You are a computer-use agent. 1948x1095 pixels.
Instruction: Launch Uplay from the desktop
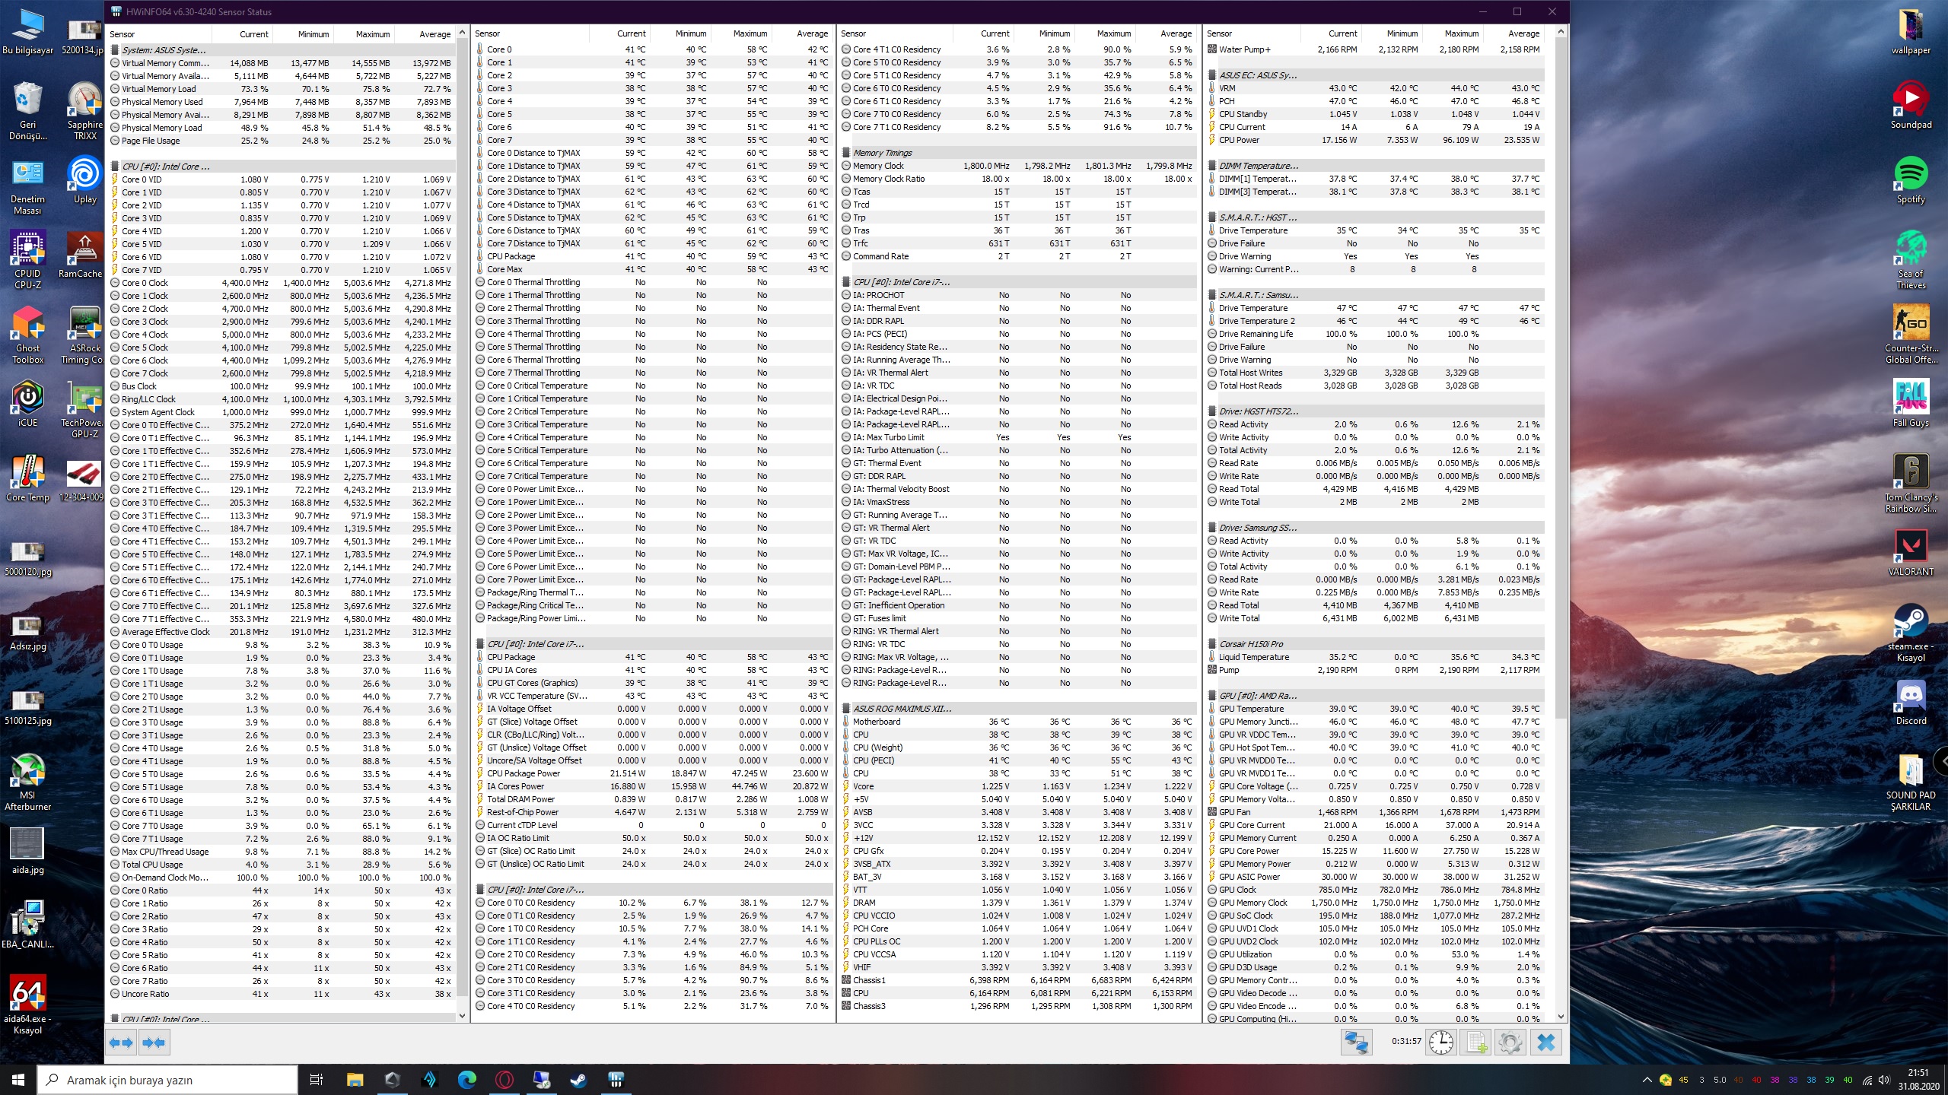pyautogui.click(x=84, y=180)
